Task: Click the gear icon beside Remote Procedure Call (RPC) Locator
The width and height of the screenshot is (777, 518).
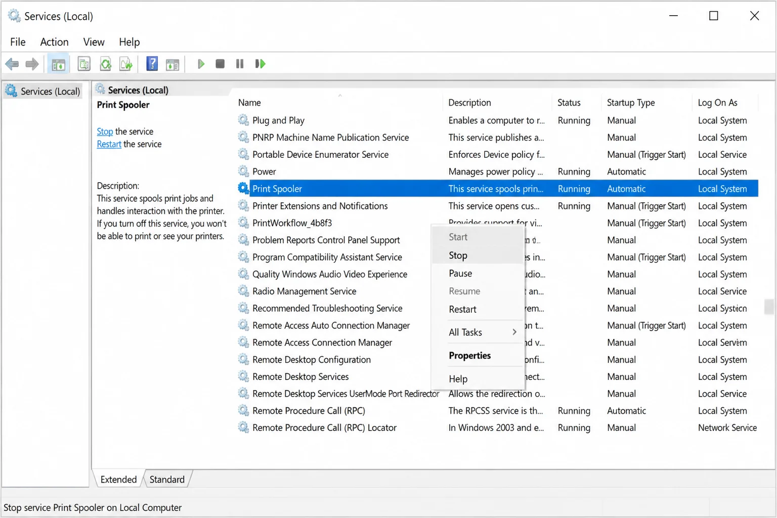Action: [243, 427]
